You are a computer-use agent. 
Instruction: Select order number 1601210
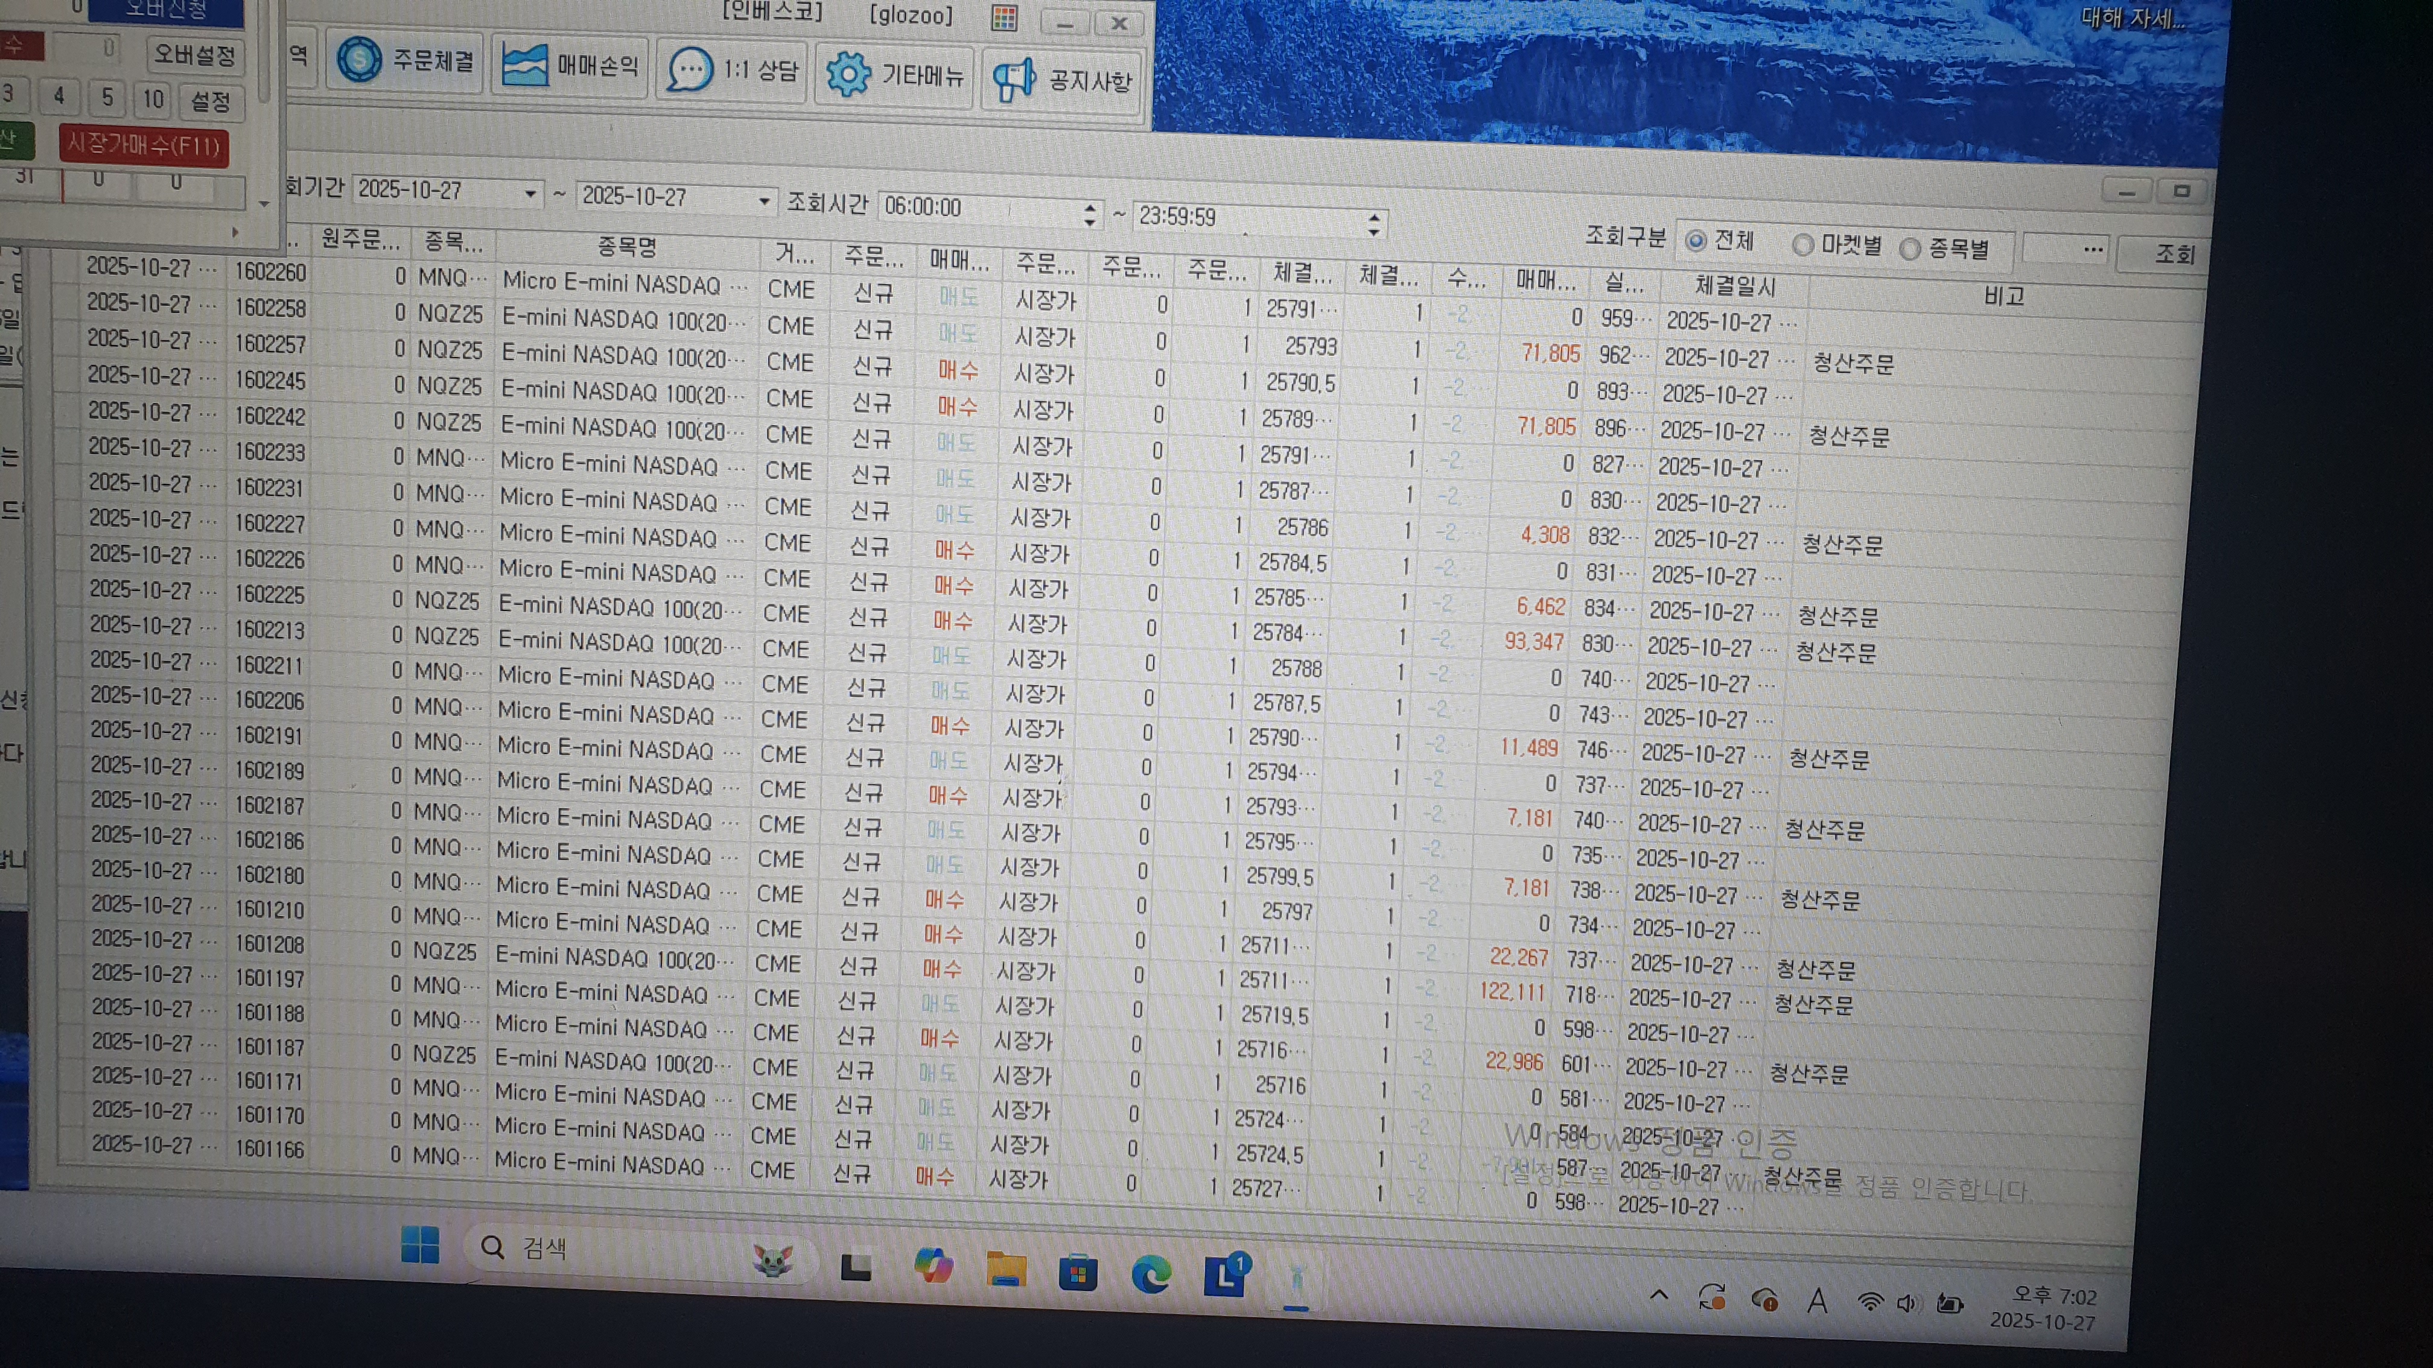(x=270, y=911)
